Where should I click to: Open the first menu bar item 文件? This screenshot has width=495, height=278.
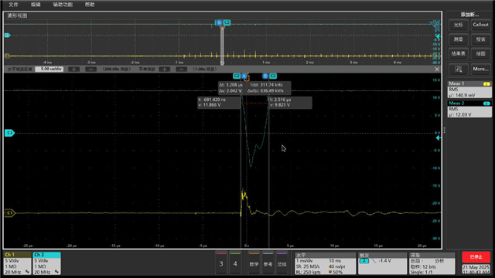13,5
